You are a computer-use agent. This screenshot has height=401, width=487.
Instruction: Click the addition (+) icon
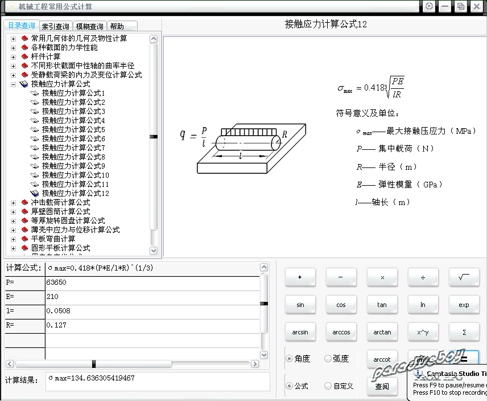(x=300, y=277)
